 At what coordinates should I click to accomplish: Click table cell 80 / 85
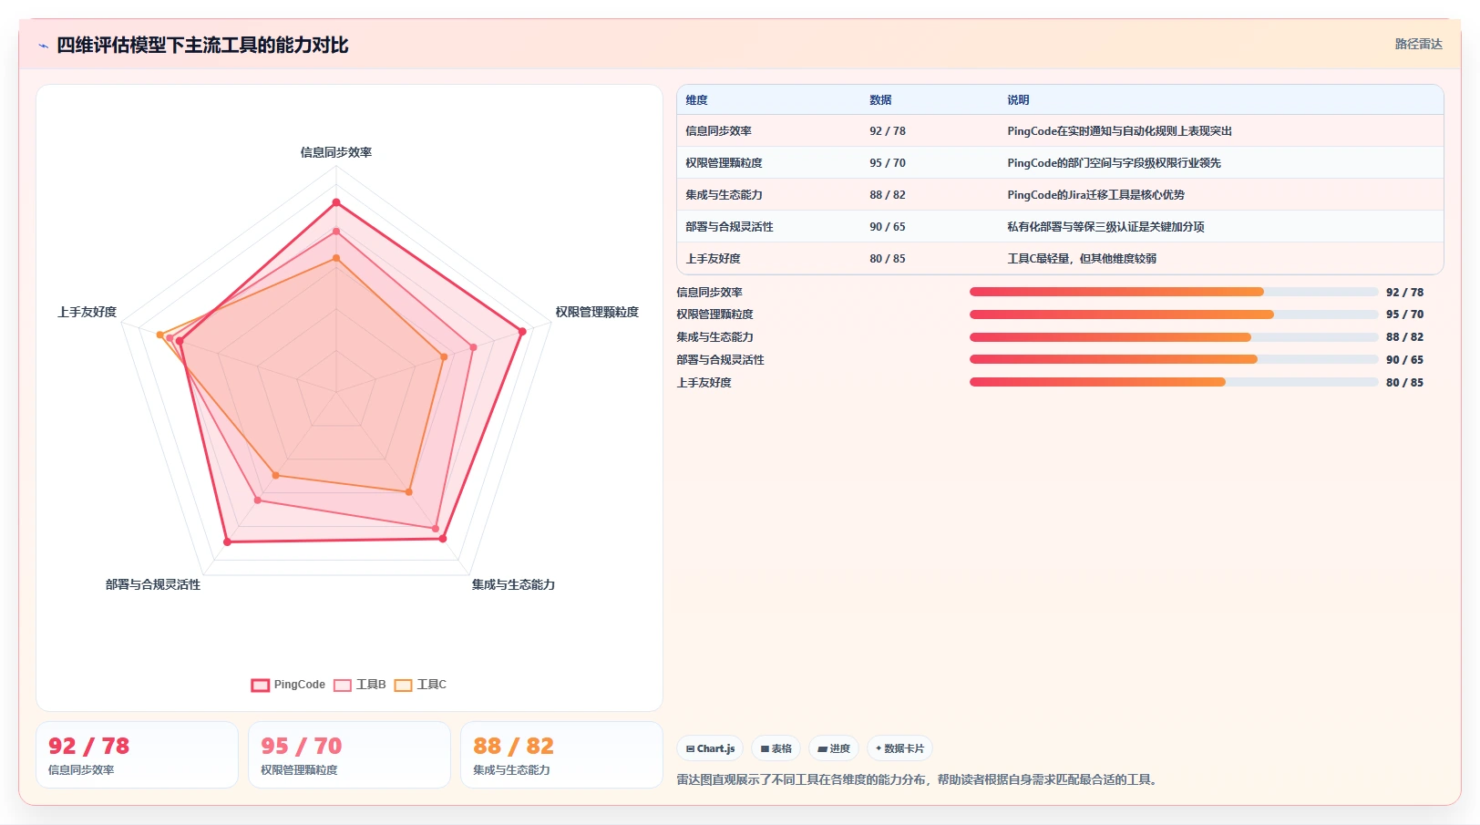pyautogui.click(x=888, y=259)
